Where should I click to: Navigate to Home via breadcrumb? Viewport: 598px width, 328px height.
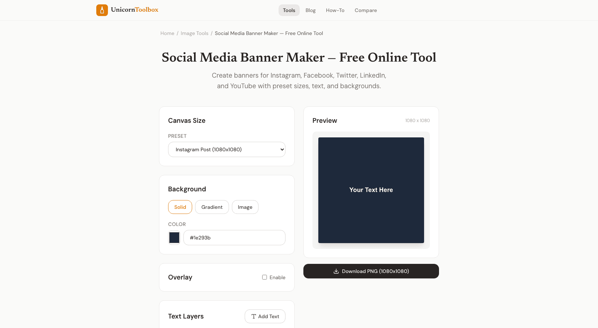(167, 33)
